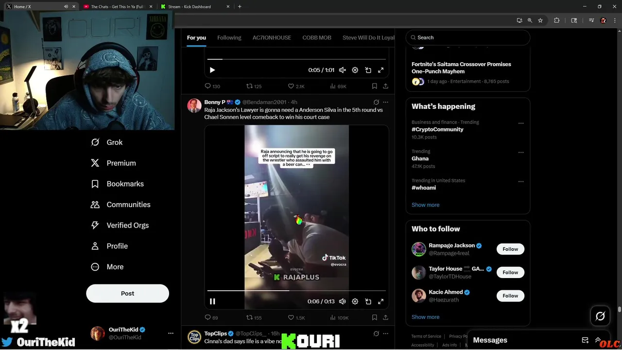View analytics showing 69K views

(x=338, y=86)
